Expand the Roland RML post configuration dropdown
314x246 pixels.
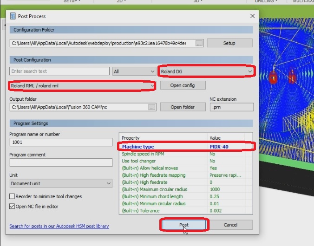(83, 86)
